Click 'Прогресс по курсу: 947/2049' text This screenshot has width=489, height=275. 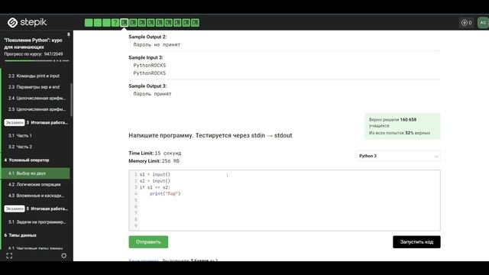(34, 54)
